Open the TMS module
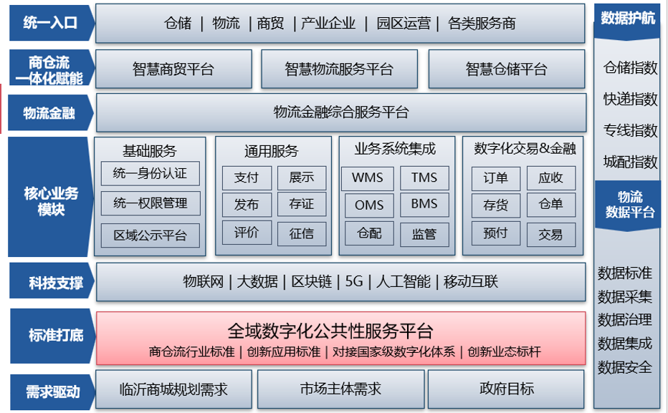Viewport: 668px width, 413px height. coord(424,178)
